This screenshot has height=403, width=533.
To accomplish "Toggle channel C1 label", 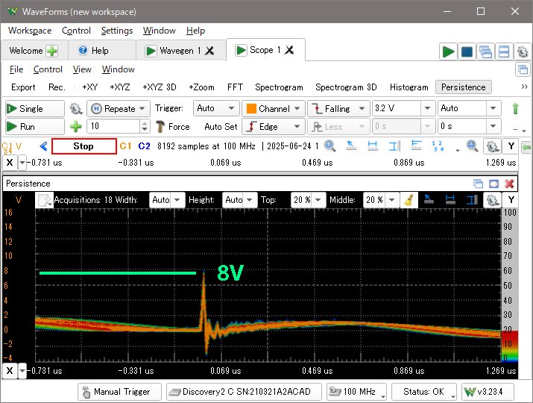I will click(x=125, y=146).
